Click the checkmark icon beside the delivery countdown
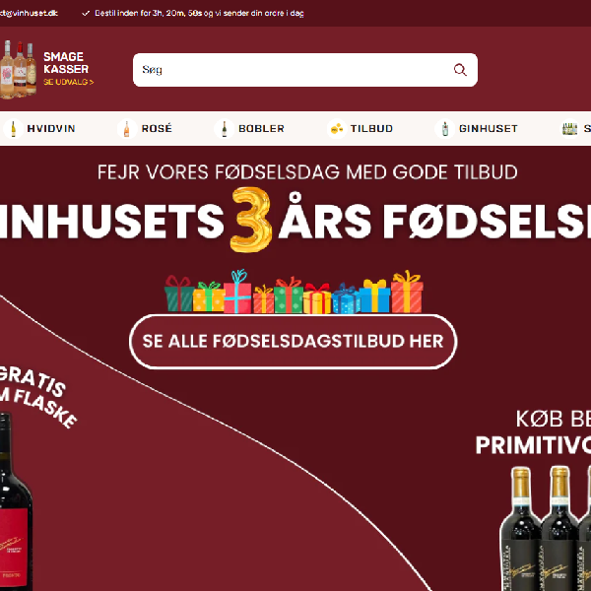 [x=86, y=13]
